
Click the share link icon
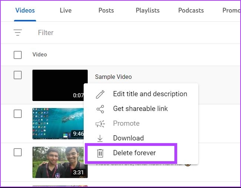100,109
